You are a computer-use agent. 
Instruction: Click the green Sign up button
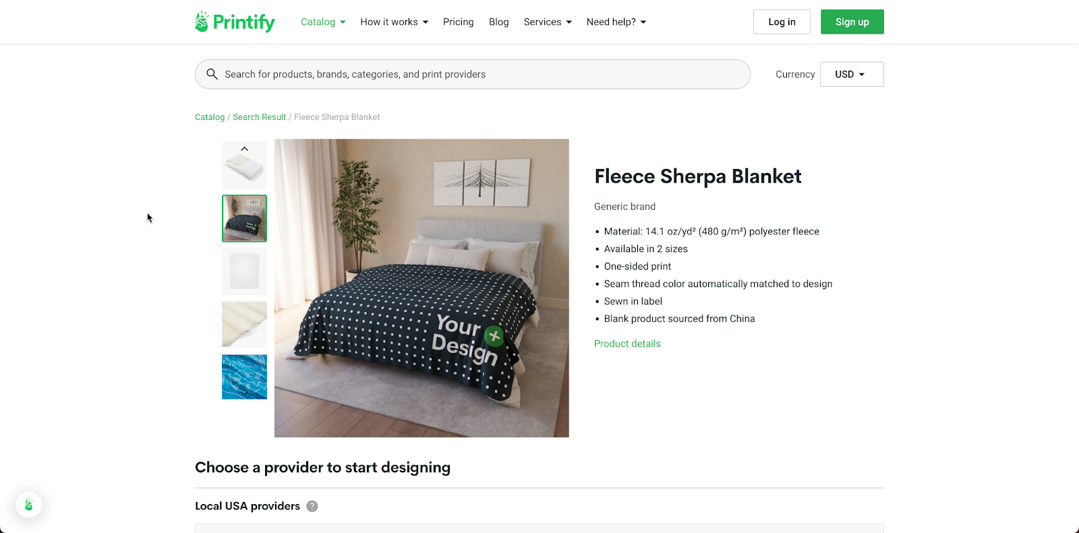pos(852,22)
